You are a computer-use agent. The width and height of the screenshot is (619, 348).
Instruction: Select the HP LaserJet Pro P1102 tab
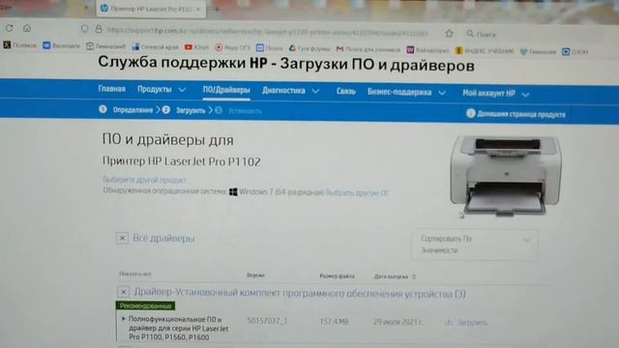(151, 9)
